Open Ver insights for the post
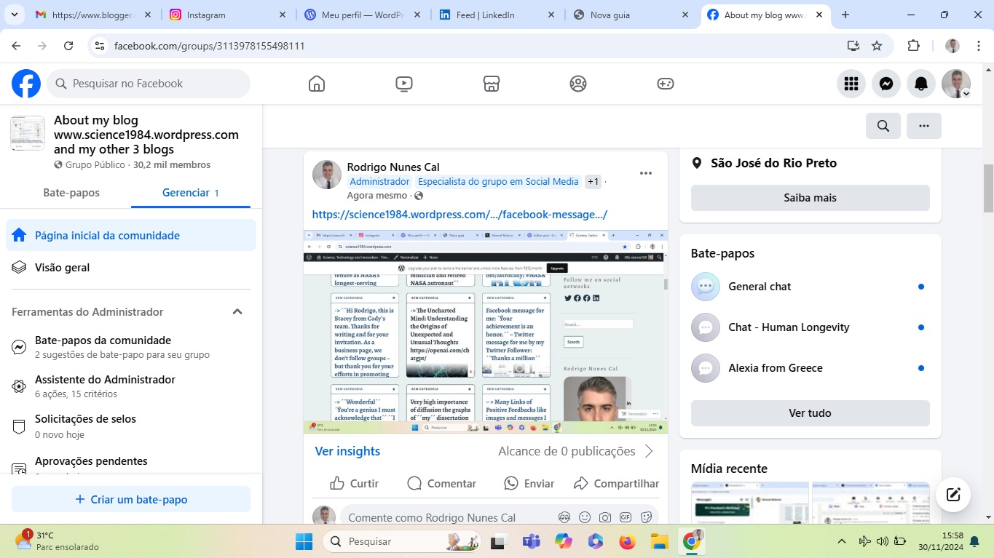The height and width of the screenshot is (558, 994). (347, 451)
